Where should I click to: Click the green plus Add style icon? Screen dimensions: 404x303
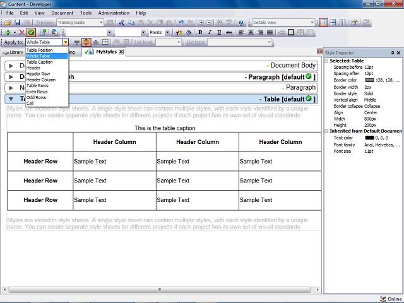(x=8, y=32)
